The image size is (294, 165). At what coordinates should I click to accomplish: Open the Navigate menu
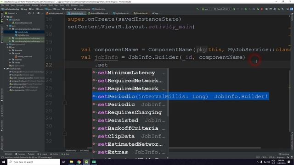coord(20,5)
